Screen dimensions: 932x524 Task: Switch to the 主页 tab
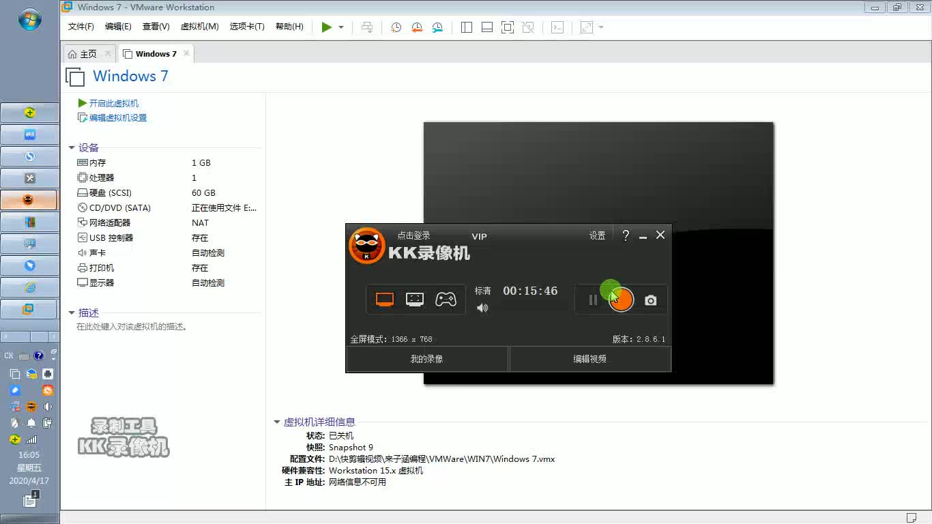tap(88, 54)
